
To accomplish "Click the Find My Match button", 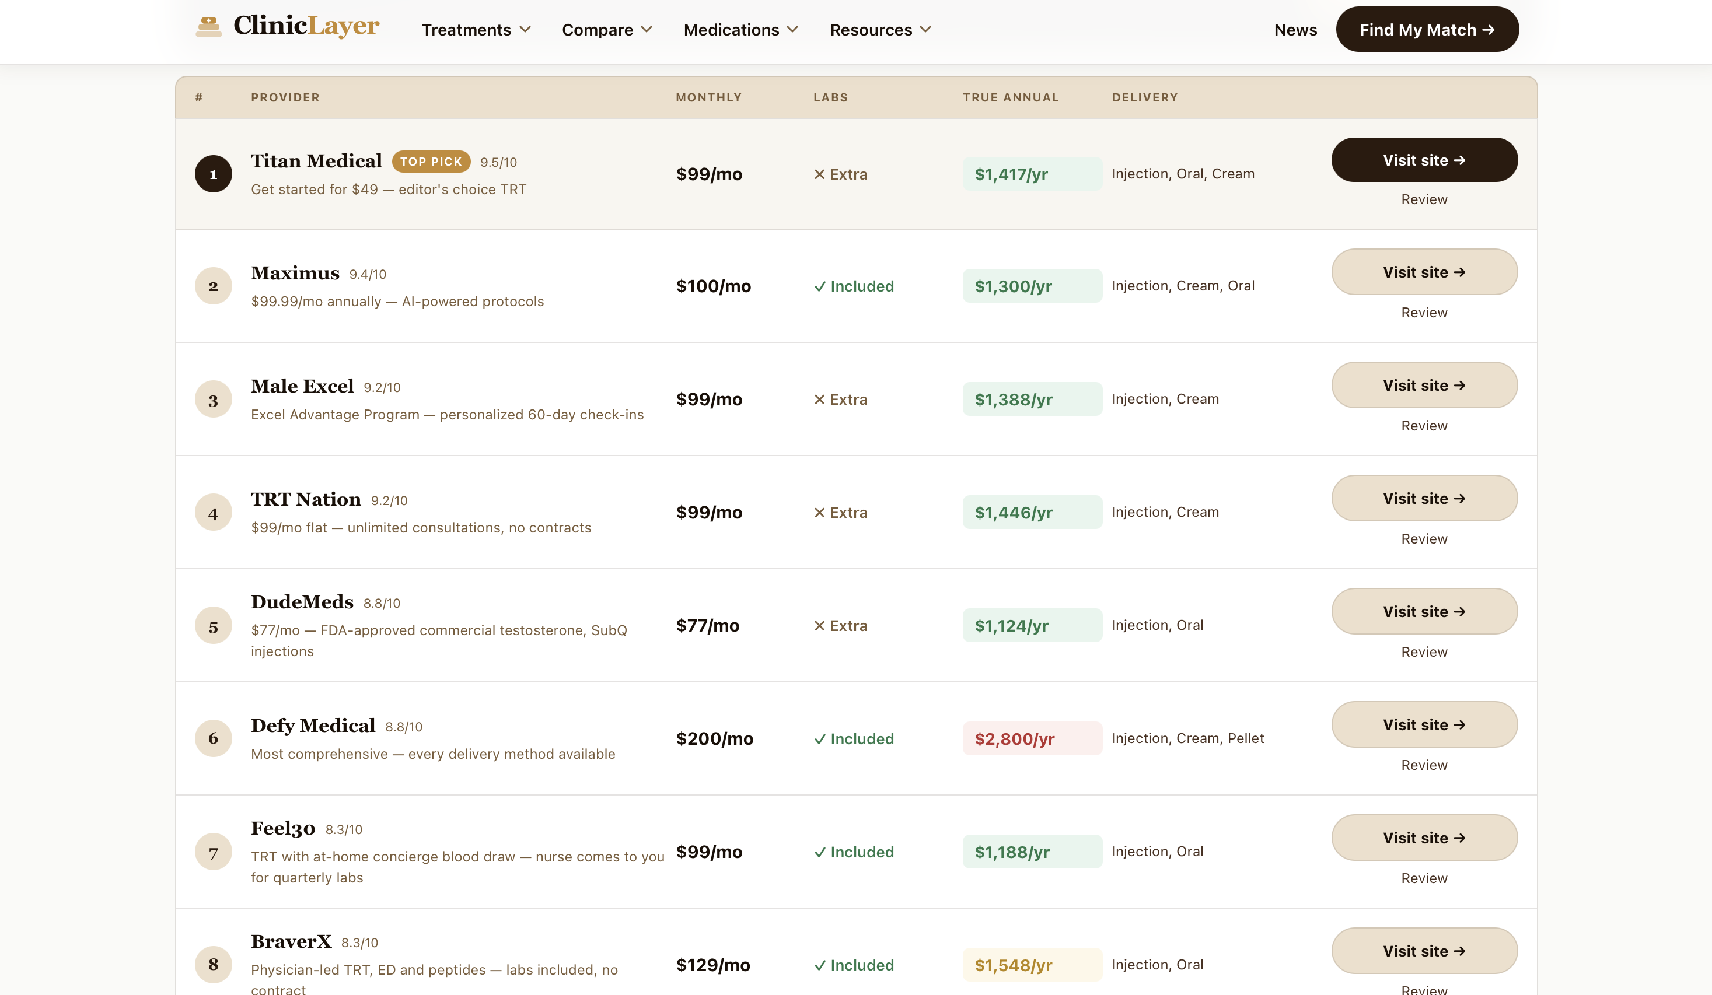I will (x=1427, y=30).
